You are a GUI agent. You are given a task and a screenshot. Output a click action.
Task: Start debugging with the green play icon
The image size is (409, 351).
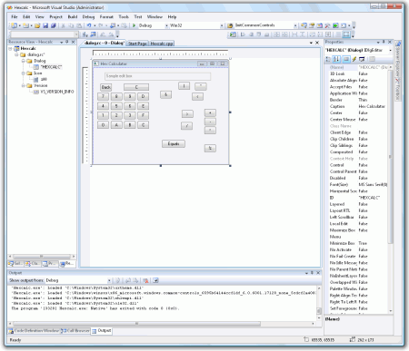(134, 25)
